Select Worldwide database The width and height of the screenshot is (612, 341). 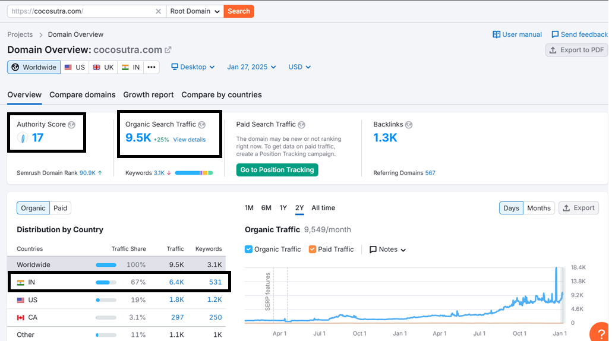coord(34,67)
